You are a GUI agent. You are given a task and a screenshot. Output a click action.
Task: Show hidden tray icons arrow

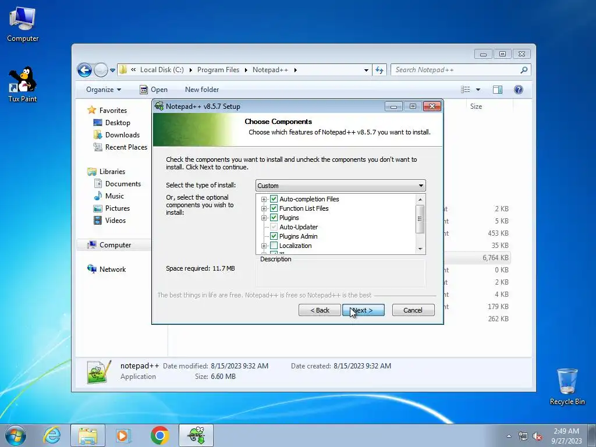click(x=509, y=437)
